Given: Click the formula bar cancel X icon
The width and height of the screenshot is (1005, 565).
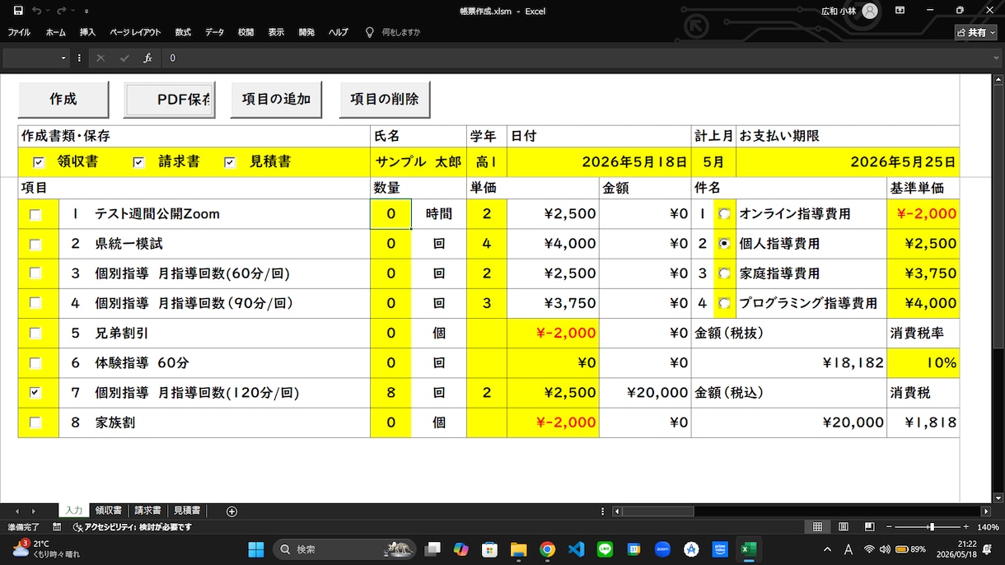Looking at the screenshot, I should (x=100, y=58).
